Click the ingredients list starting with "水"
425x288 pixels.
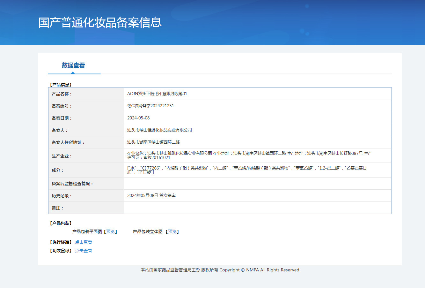tap(247, 170)
